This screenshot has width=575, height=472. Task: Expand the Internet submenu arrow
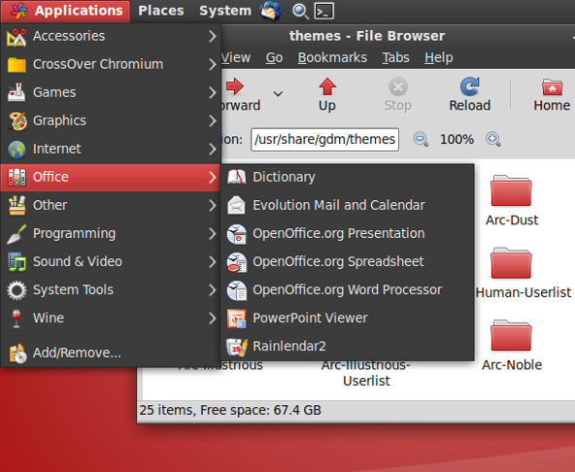tap(213, 150)
